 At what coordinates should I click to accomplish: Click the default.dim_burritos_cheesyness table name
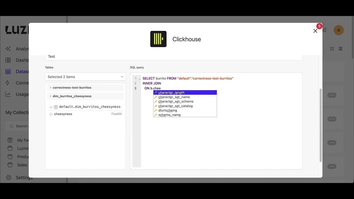tap(90, 107)
